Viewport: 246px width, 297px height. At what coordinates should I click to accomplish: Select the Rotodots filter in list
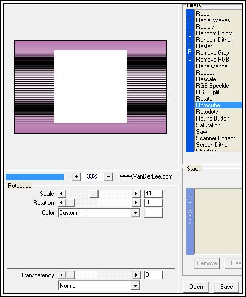[207, 112]
